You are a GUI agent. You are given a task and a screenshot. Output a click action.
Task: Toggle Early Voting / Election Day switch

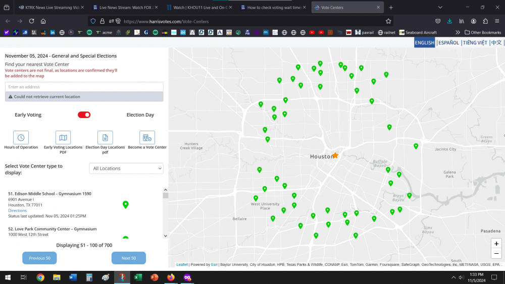tap(84, 115)
